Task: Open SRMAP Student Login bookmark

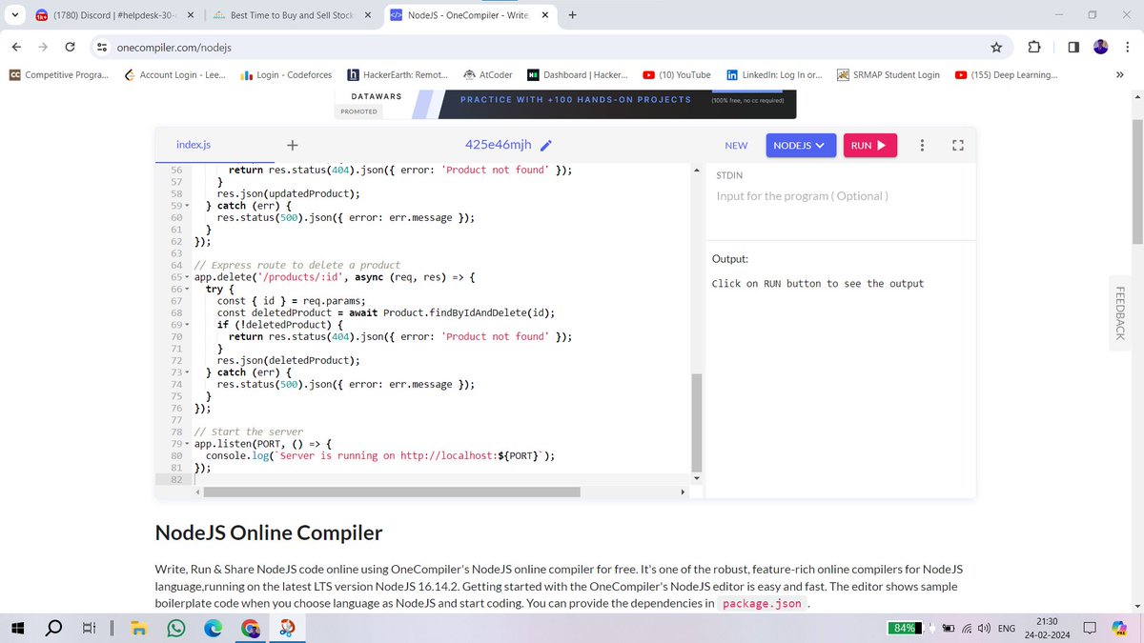Action: (889, 74)
